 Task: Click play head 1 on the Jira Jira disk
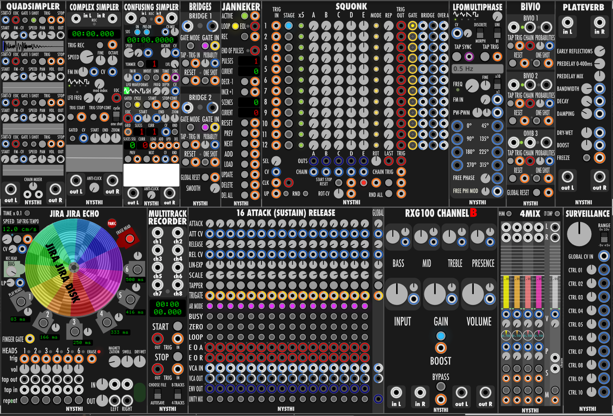[x=21, y=301]
